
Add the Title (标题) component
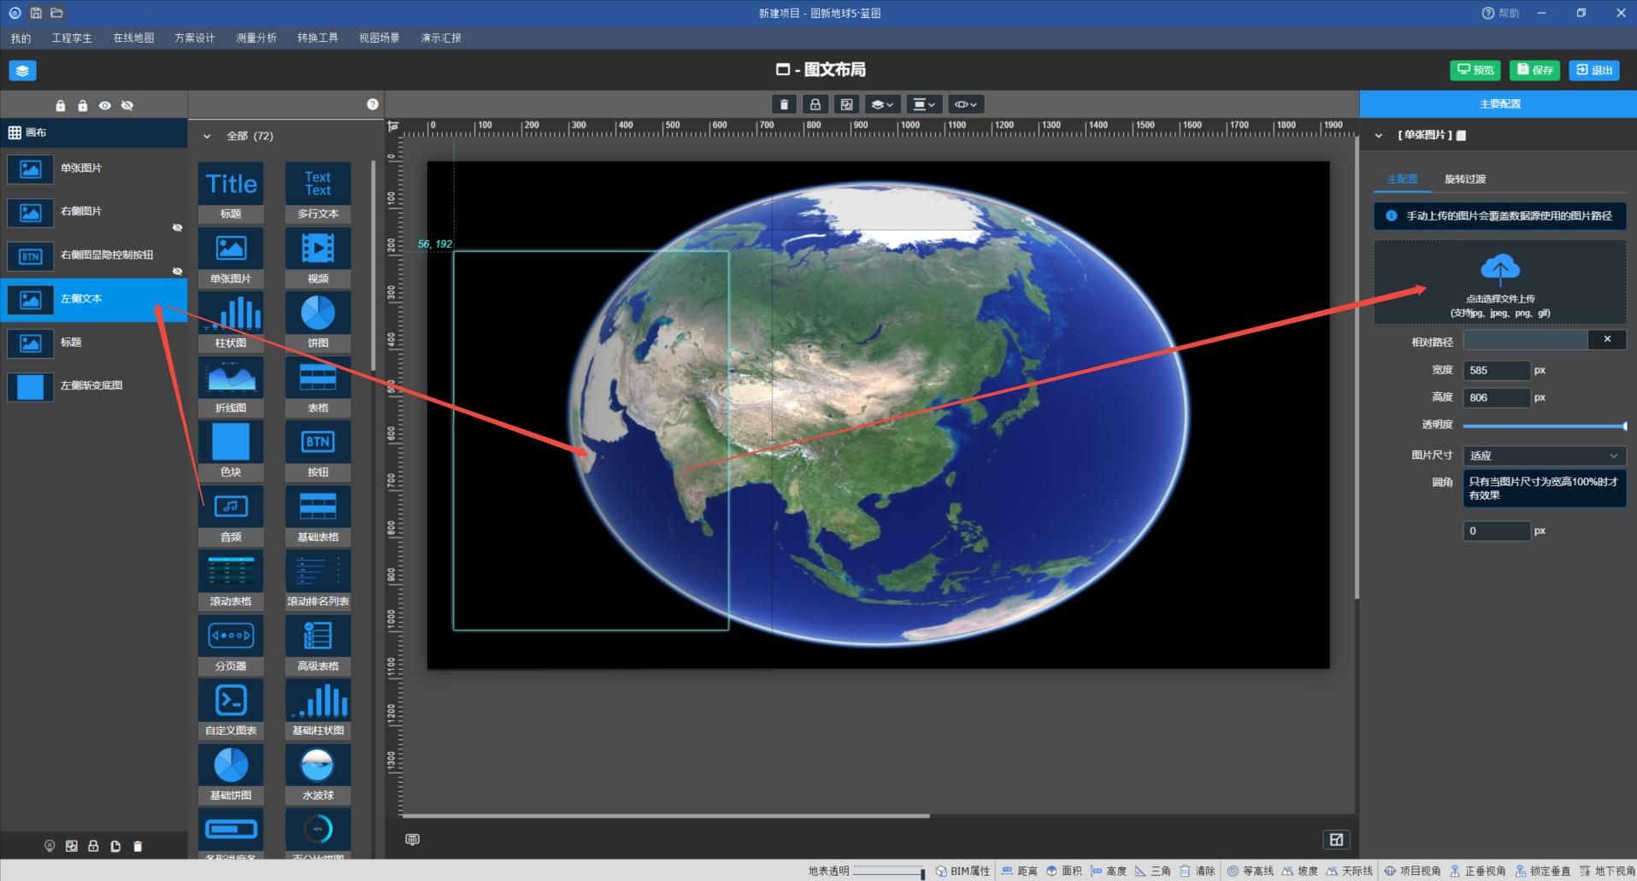click(231, 192)
